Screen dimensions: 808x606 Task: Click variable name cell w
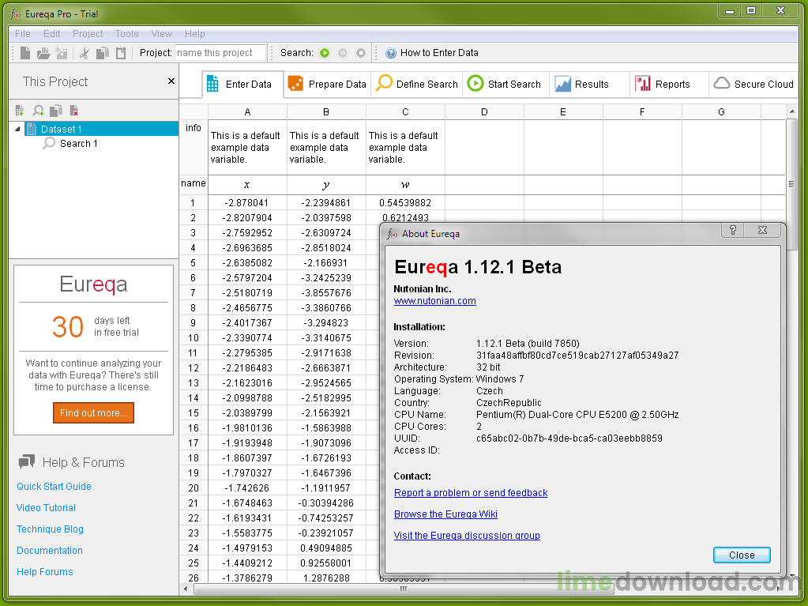pos(405,184)
